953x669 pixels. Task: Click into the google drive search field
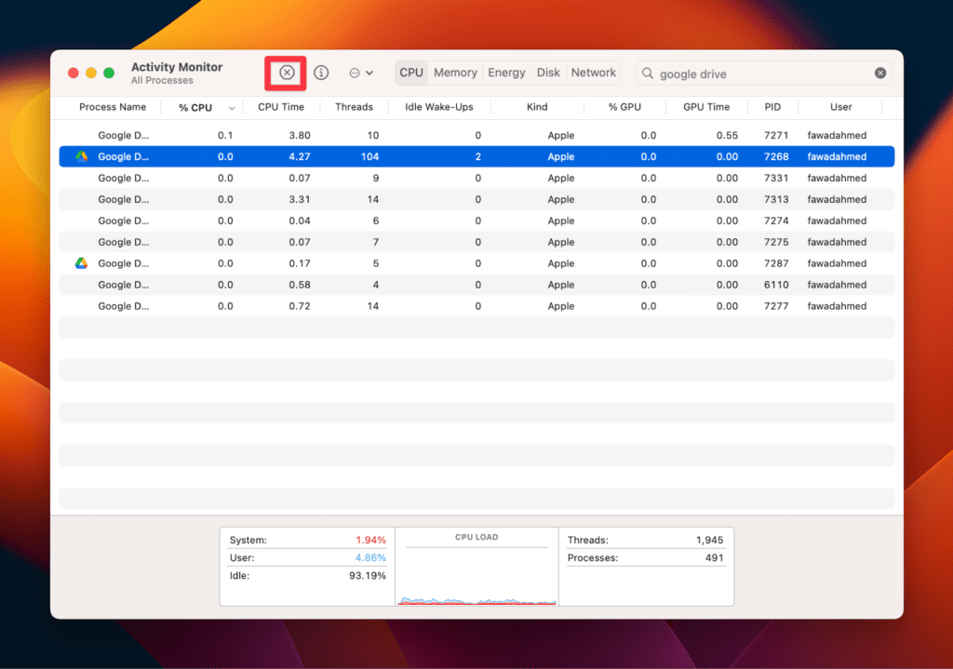point(764,74)
